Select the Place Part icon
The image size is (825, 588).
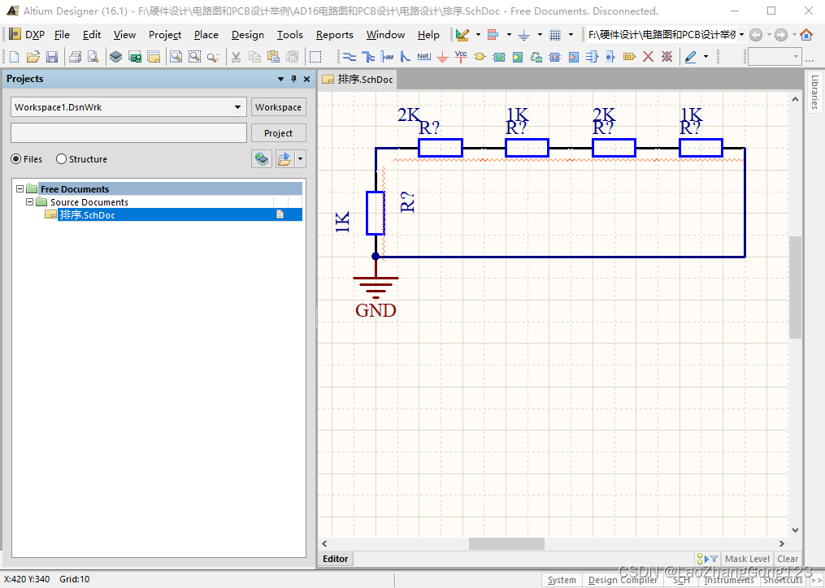pos(480,56)
